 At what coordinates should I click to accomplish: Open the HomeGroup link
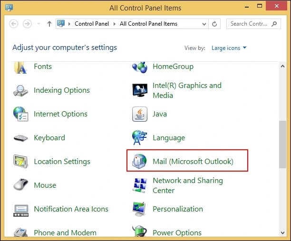(x=173, y=67)
